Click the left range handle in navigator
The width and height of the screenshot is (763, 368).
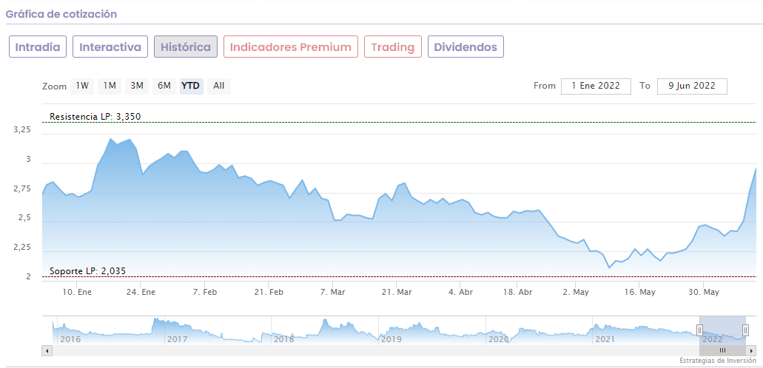[699, 330]
